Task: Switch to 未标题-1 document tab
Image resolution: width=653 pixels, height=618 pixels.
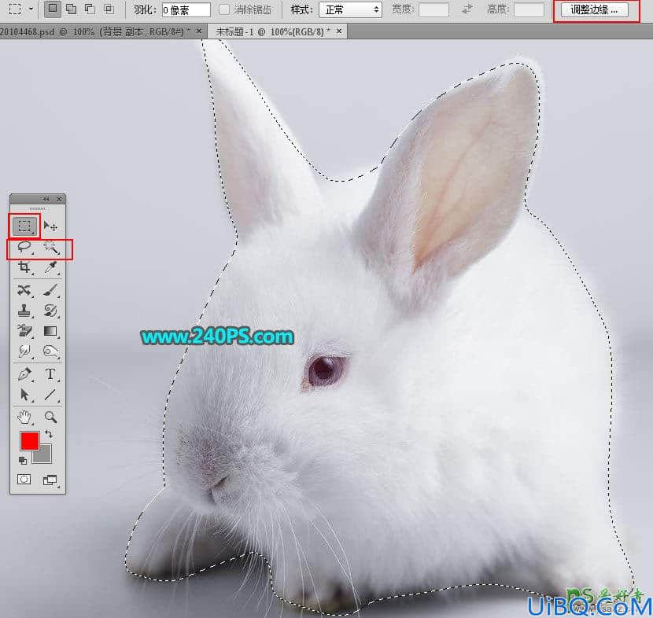Action: coord(273,31)
